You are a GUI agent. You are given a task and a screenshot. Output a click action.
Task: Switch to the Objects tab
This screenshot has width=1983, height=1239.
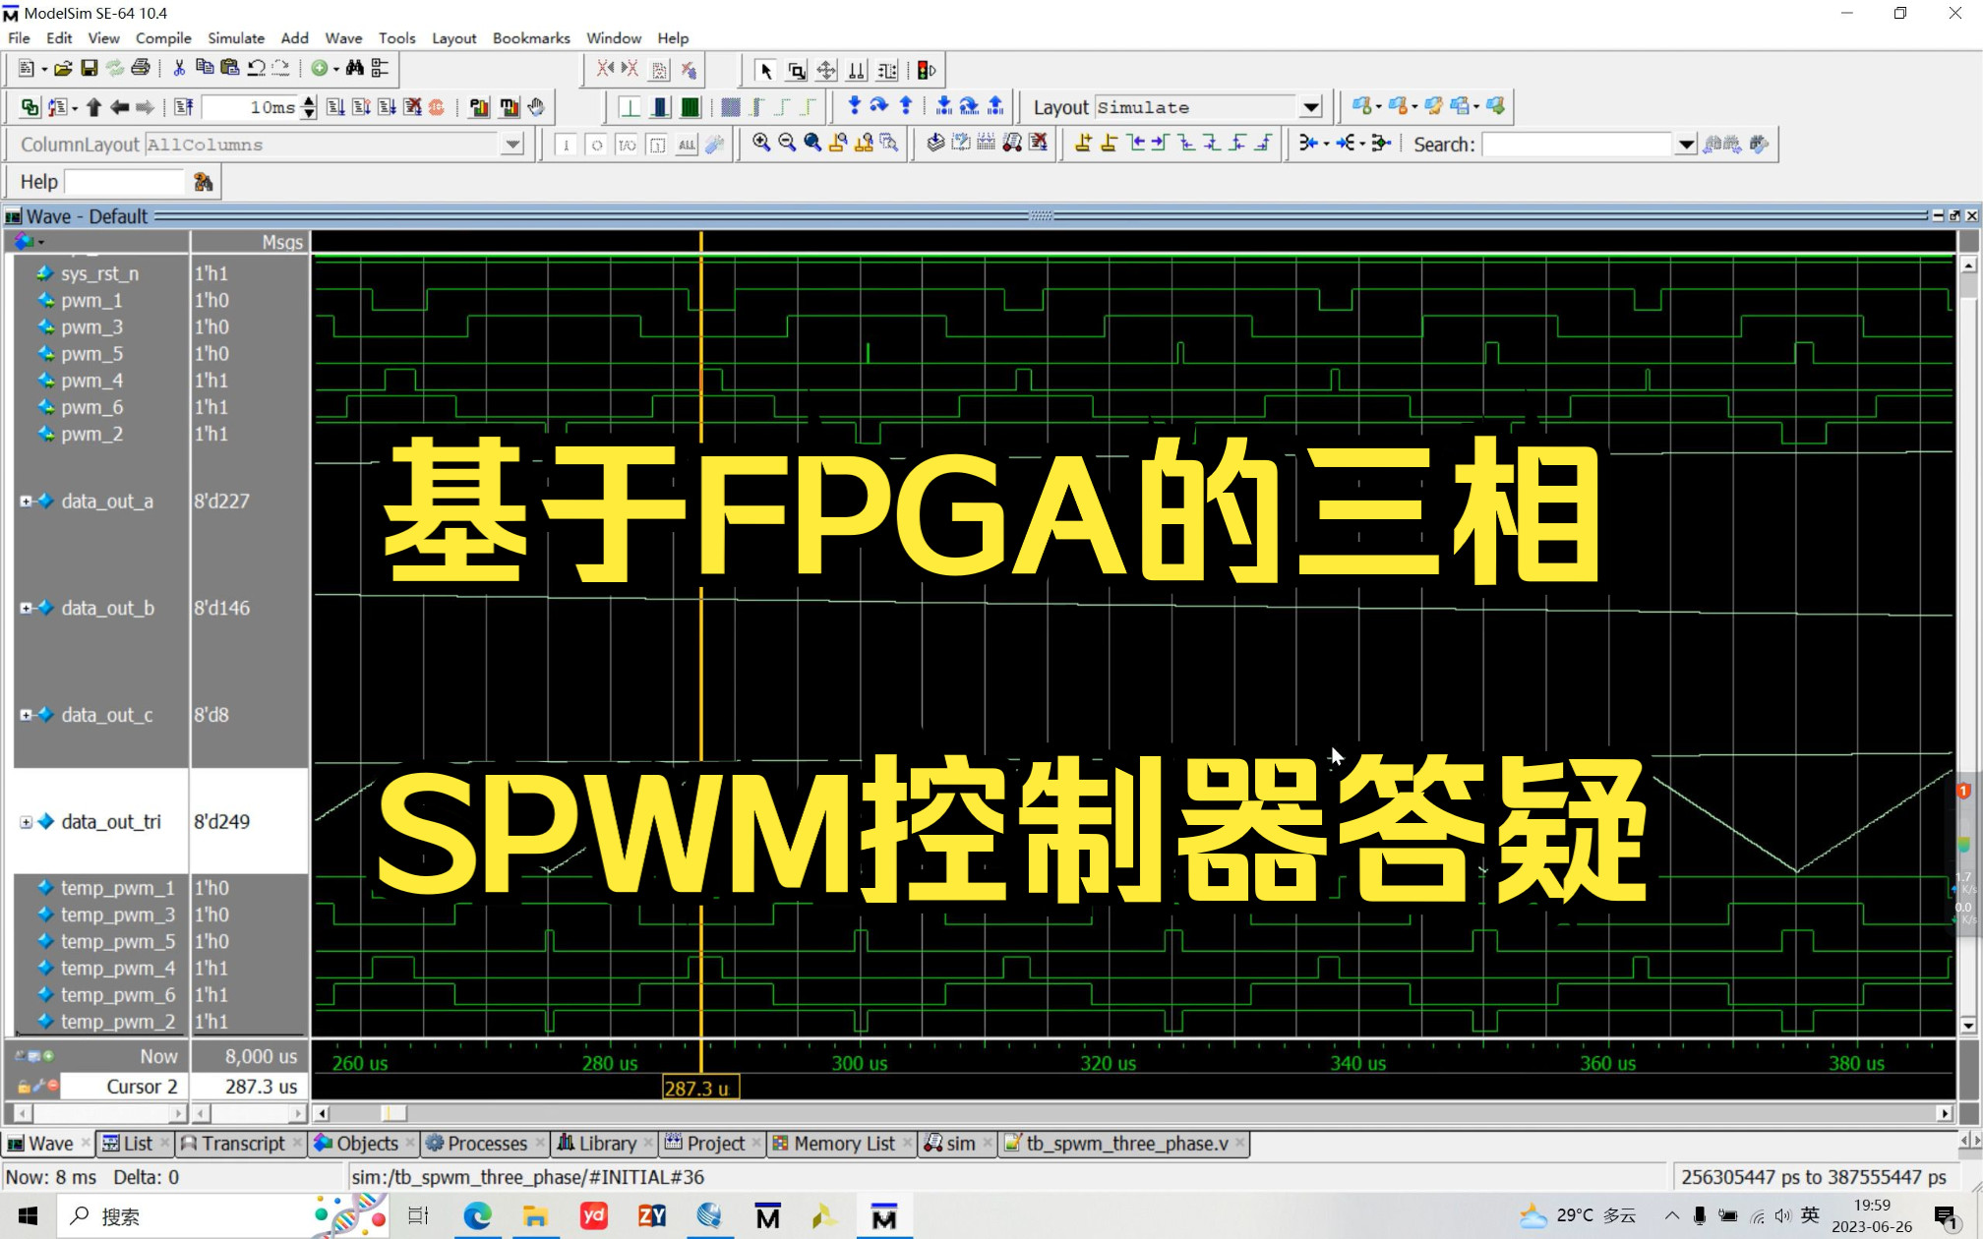click(x=366, y=1144)
